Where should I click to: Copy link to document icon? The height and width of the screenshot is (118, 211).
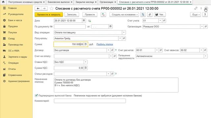196,9
